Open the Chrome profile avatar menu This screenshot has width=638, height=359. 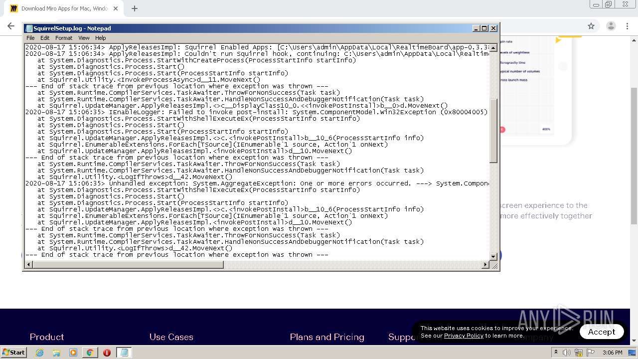(611, 26)
